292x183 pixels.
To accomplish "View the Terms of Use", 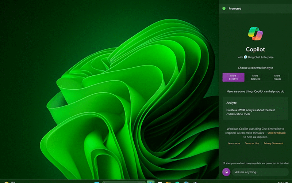I will coord(252,143).
